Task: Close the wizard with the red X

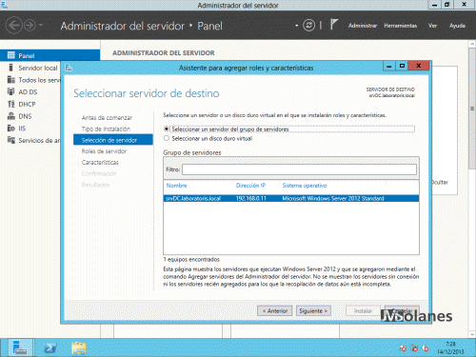Action: [419, 66]
